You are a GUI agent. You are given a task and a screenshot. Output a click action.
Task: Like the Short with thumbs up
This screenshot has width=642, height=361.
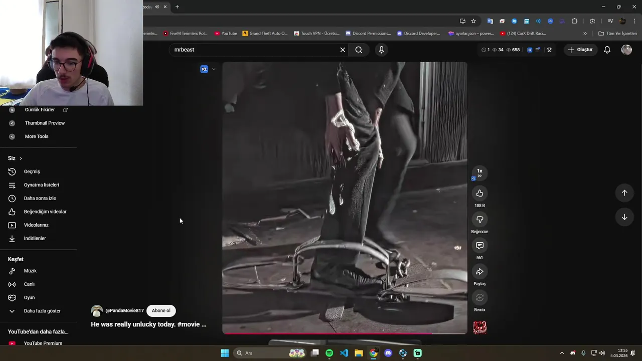pyautogui.click(x=479, y=193)
